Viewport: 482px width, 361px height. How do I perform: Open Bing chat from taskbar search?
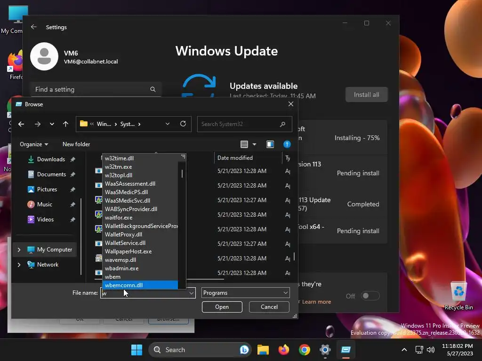tap(244, 350)
